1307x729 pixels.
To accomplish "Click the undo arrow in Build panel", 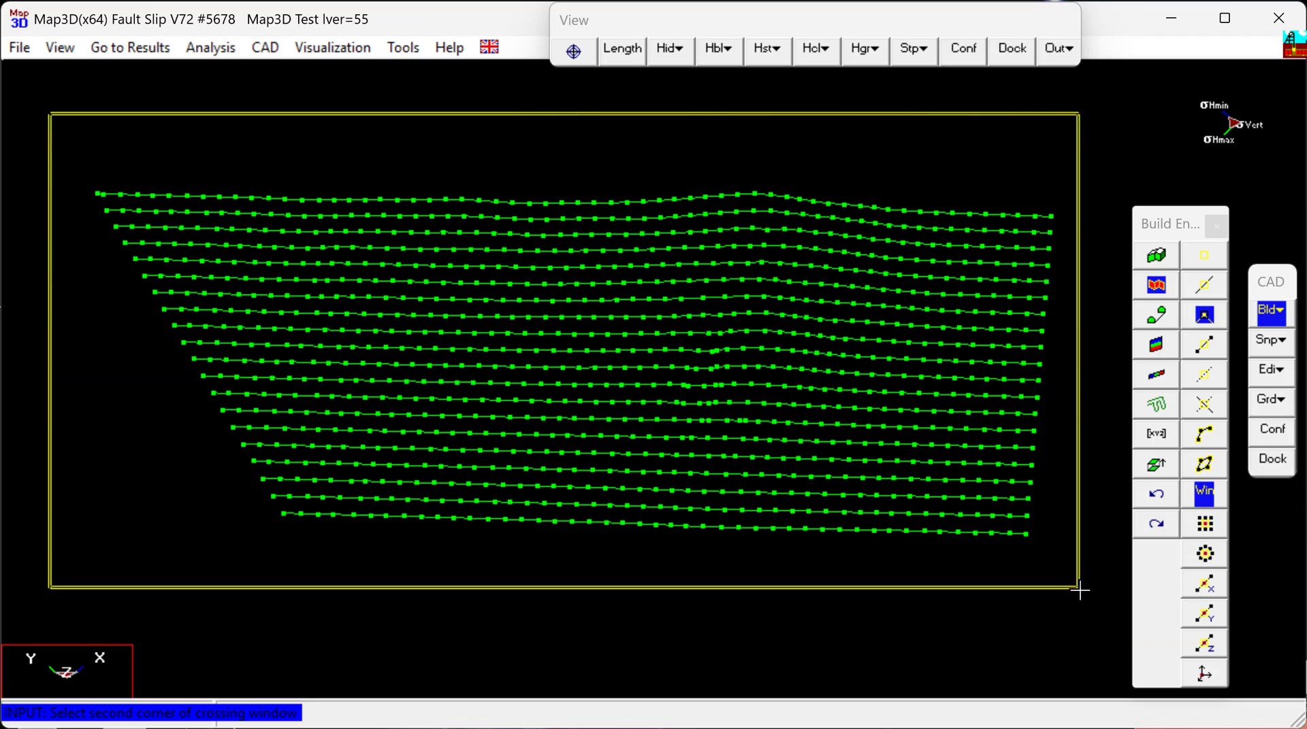I will pos(1156,494).
